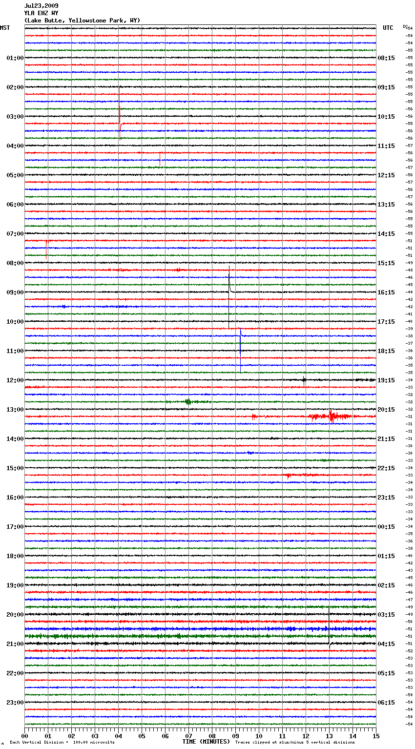The height and width of the screenshot is (749, 415).
Task: Click the 15 minute tick label
Action: pos(376,736)
